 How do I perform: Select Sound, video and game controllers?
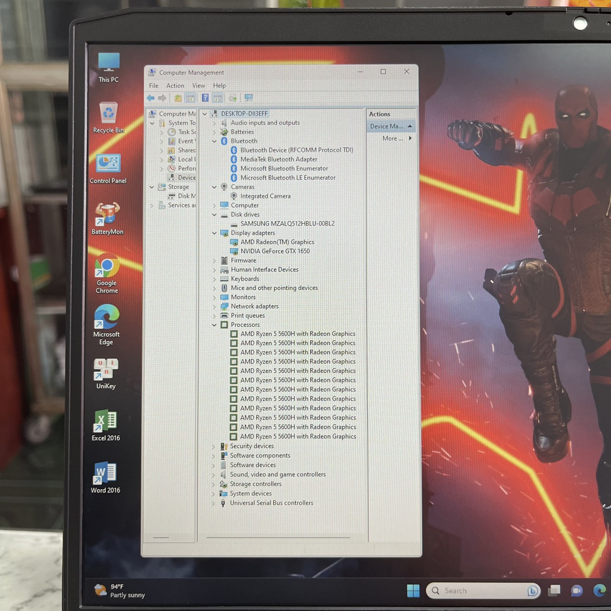tap(278, 475)
